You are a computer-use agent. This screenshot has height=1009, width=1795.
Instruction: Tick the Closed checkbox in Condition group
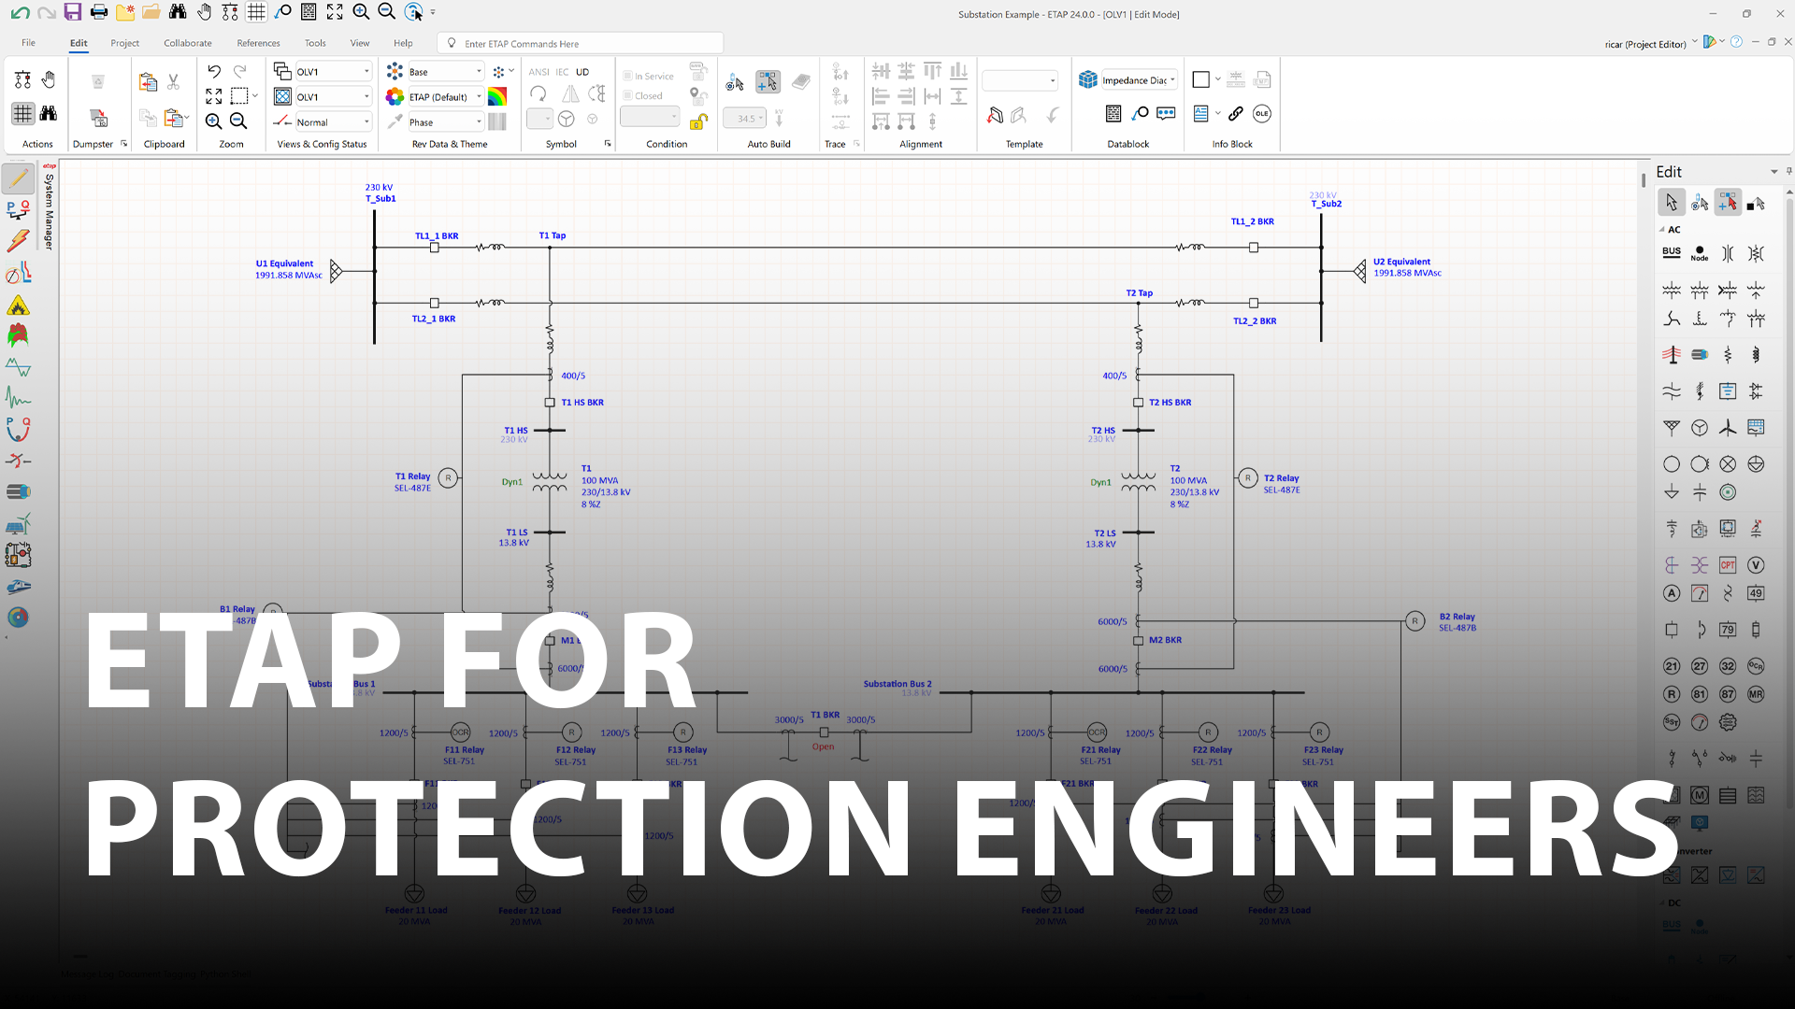[x=628, y=95]
